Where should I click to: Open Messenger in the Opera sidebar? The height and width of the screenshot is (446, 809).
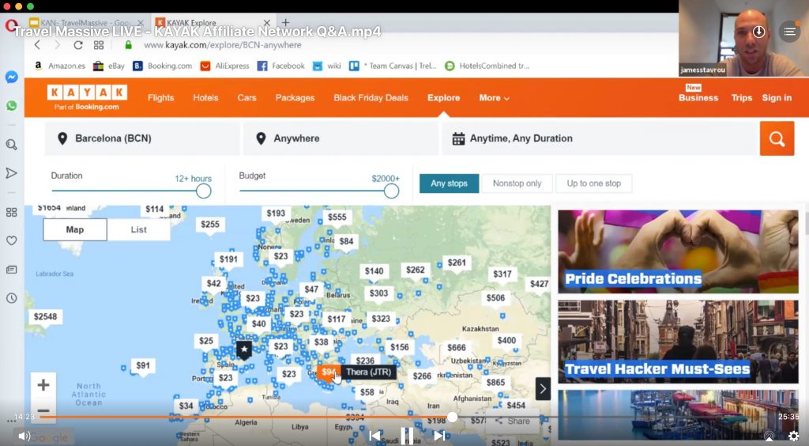pyautogui.click(x=11, y=77)
